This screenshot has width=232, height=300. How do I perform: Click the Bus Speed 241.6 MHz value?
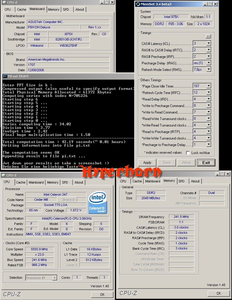click(39, 260)
